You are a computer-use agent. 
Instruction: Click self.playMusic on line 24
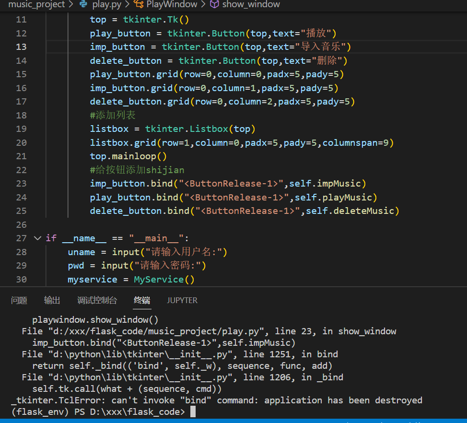333,198
